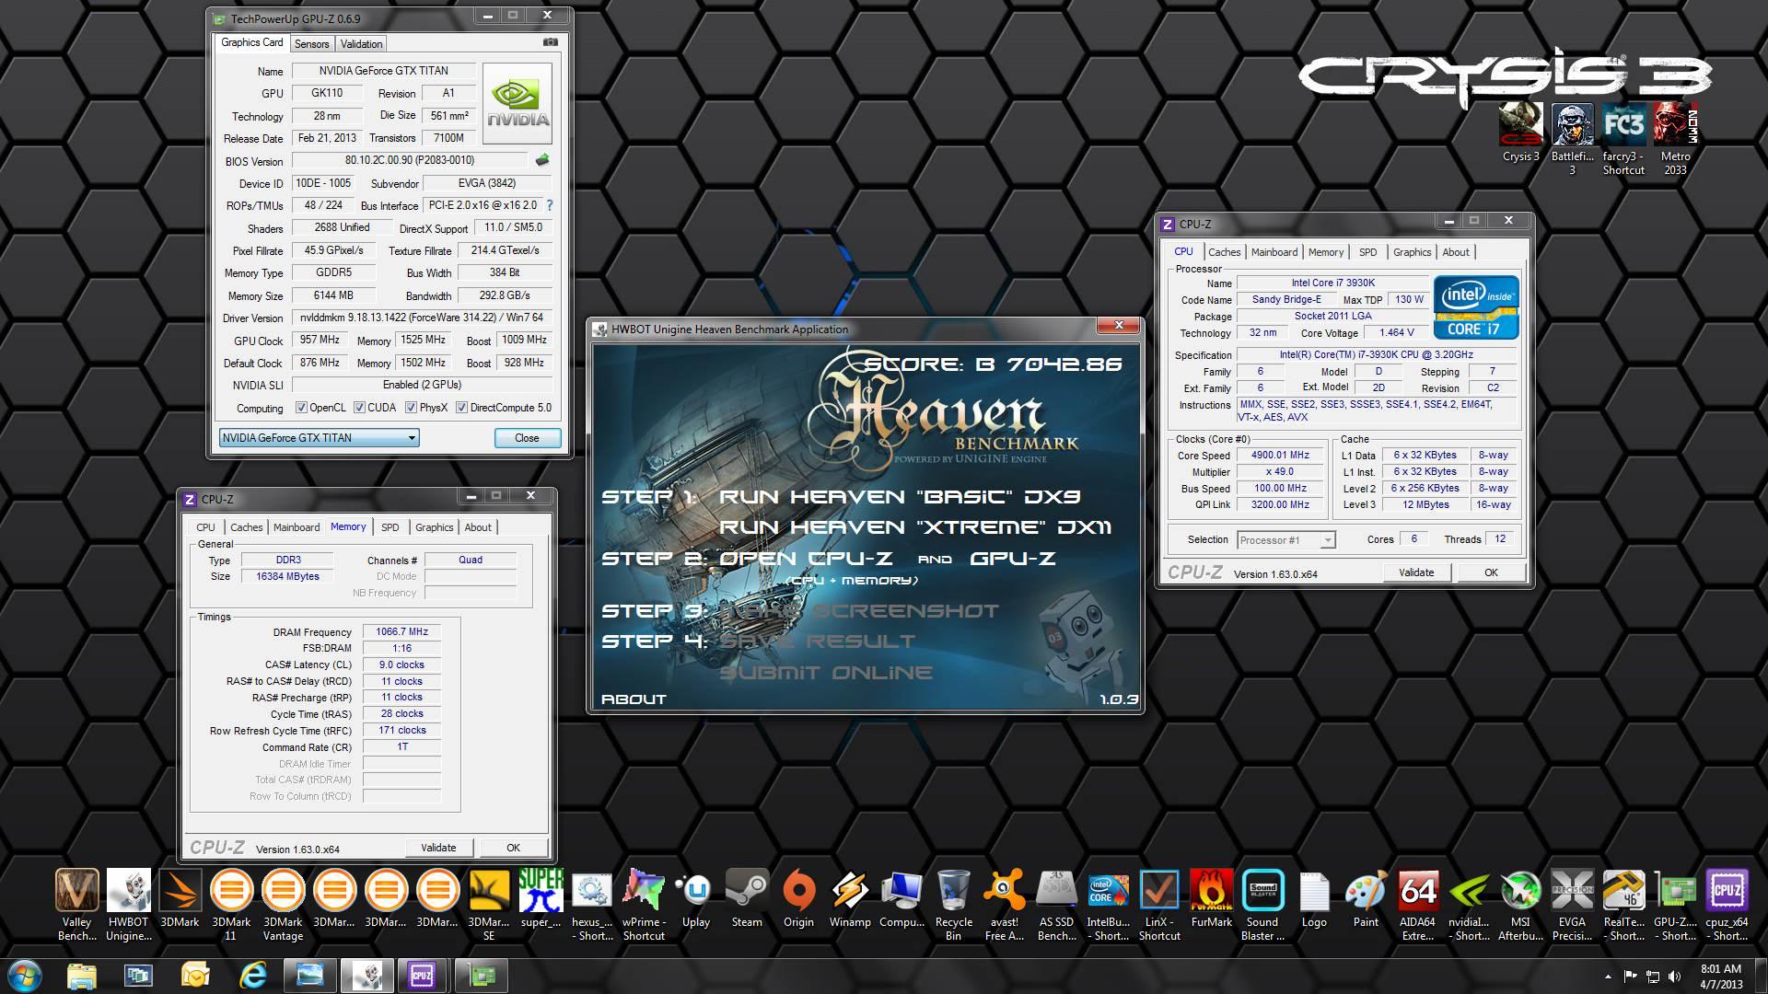Open the Battlefield 3 desktop icon
This screenshot has width=1768, height=994.
point(1572,139)
